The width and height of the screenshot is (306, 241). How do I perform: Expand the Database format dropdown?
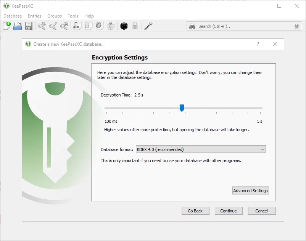[x=201, y=149]
